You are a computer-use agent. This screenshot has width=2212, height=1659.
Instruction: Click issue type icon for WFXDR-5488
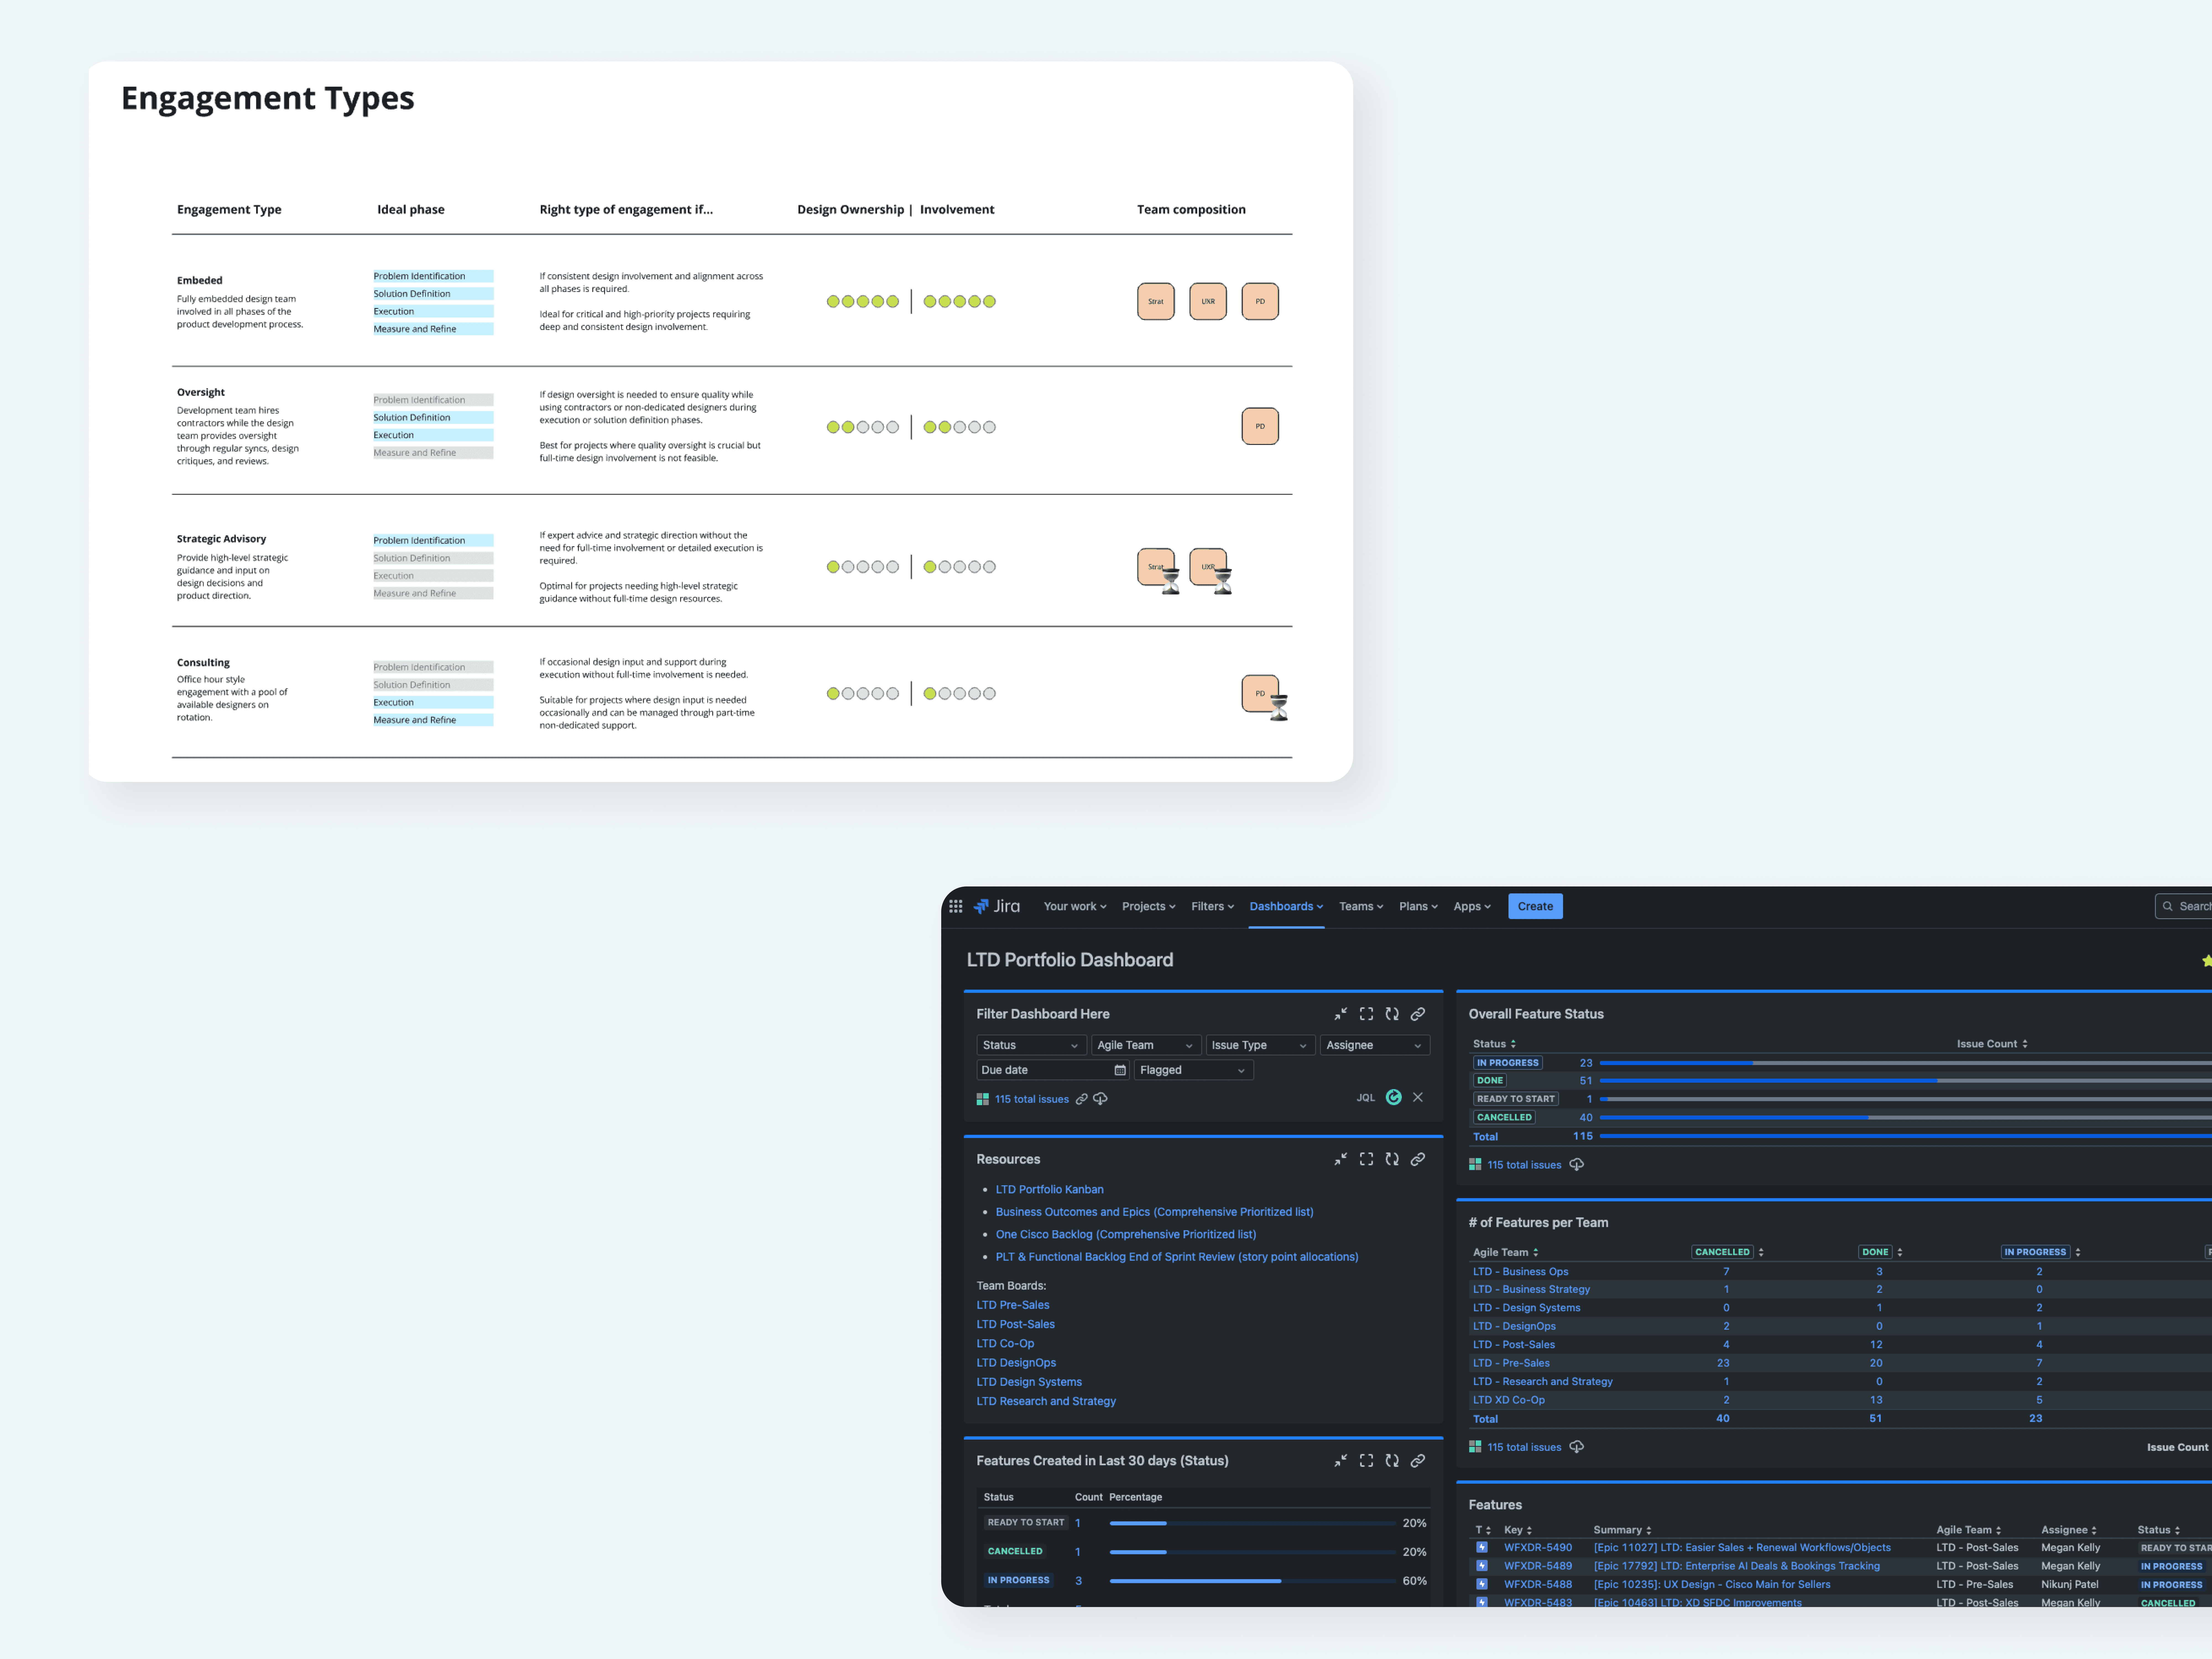[x=1482, y=1584]
